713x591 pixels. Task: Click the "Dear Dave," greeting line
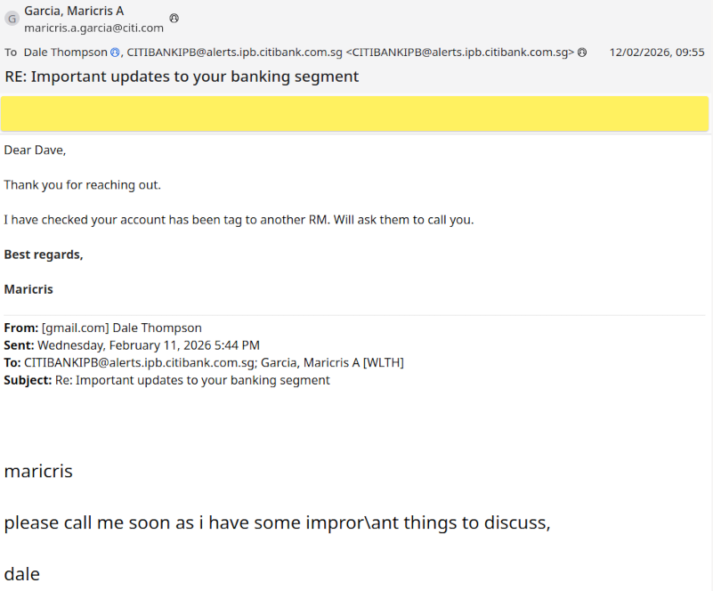(x=35, y=150)
